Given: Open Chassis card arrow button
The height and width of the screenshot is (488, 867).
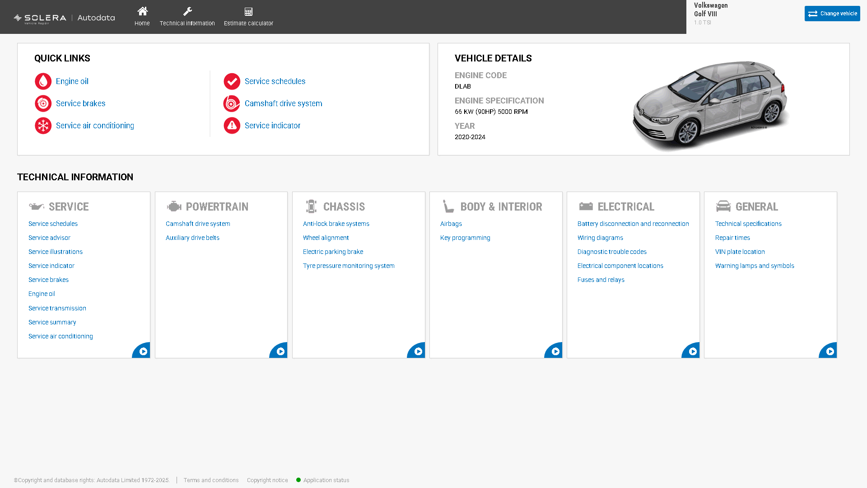Looking at the screenshot, I should [x=417, y=351].
